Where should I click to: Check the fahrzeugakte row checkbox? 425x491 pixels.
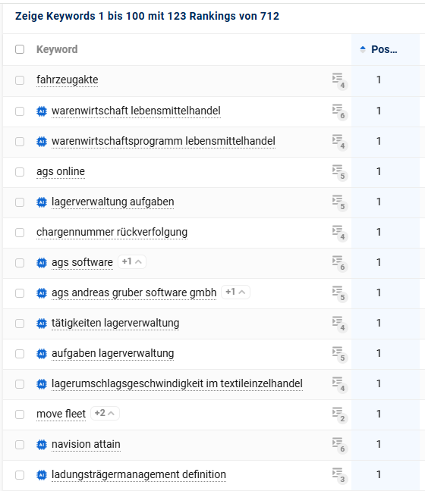20,80
